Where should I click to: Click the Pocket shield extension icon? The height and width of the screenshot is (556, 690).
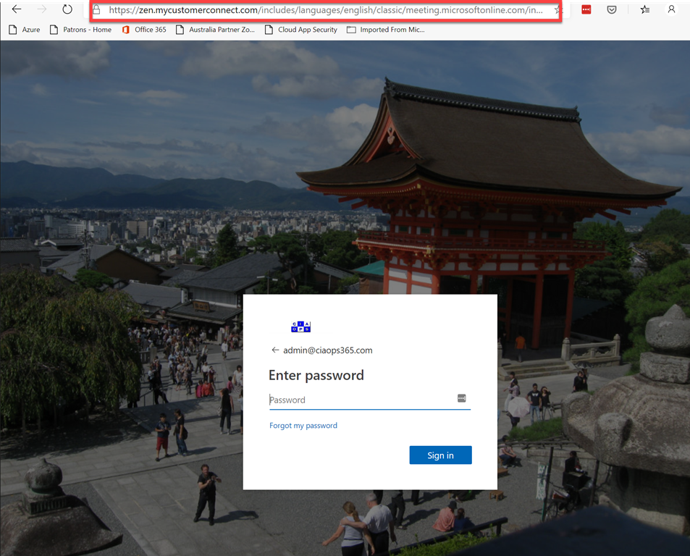tap(612, 10)
